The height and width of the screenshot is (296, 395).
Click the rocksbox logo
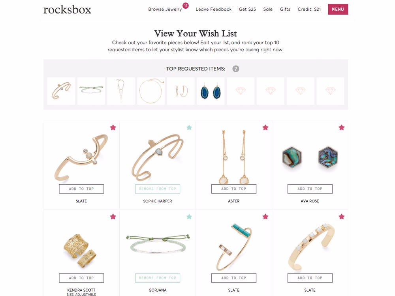[x=67, y=9]
